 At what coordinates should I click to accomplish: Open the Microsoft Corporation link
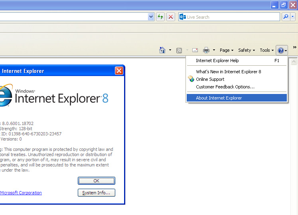[x=21, y=193]
